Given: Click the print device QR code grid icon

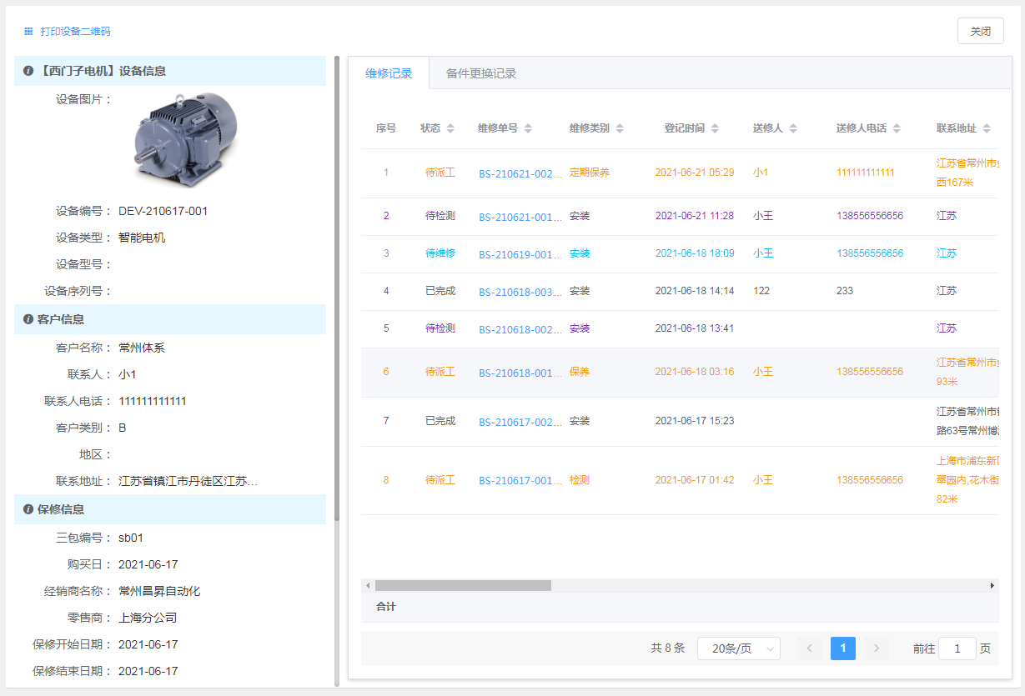Looking at the screenshot, I should click(x=28, y=32).
